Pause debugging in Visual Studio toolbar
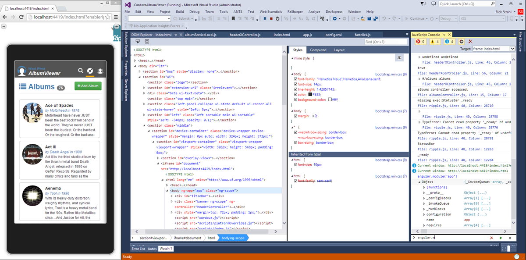 click(265, 18)
